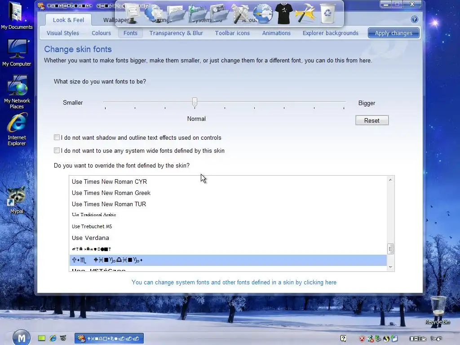Open the pictures folder dock icon
The image size is (460, 345).
click(219, 13)
